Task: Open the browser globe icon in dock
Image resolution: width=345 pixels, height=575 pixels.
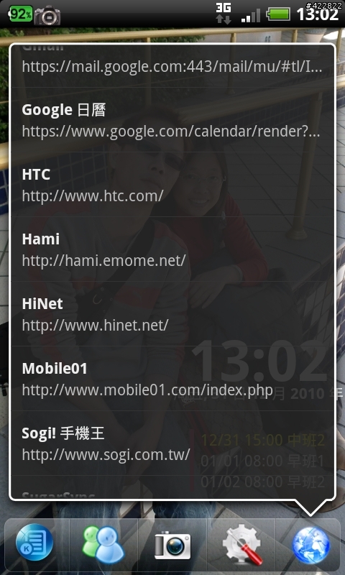Action: pos(311,545)
